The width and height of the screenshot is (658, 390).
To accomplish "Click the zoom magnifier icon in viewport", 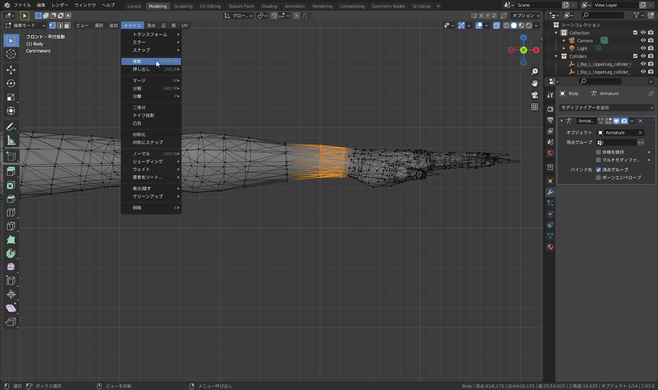I will point(535,72).
